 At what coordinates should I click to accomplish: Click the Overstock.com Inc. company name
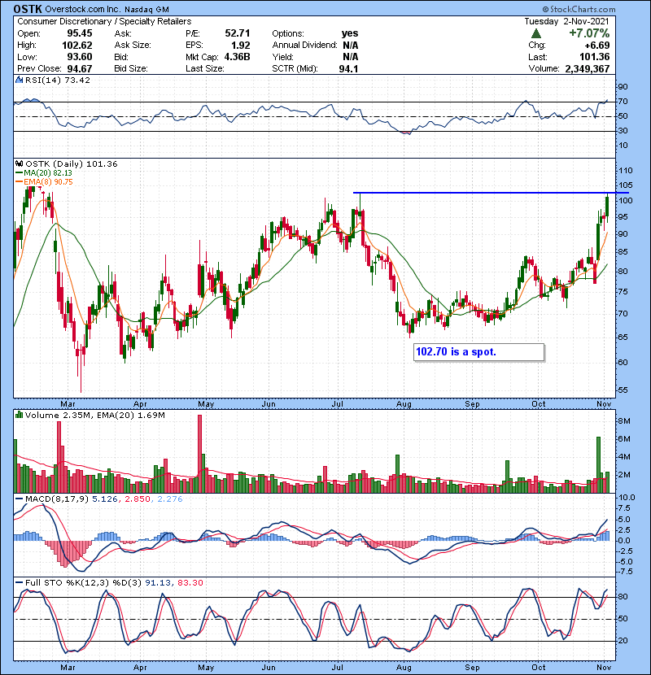[x=82, y=9]
